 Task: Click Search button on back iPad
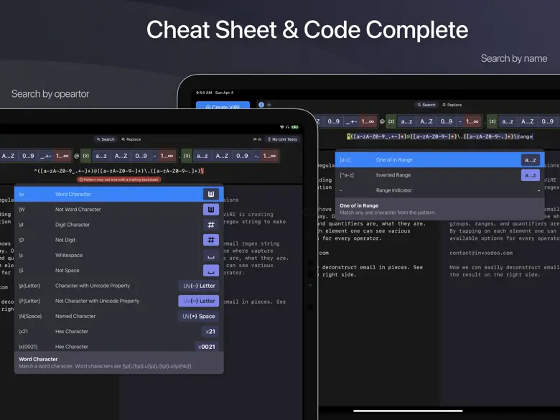point(426,105)
